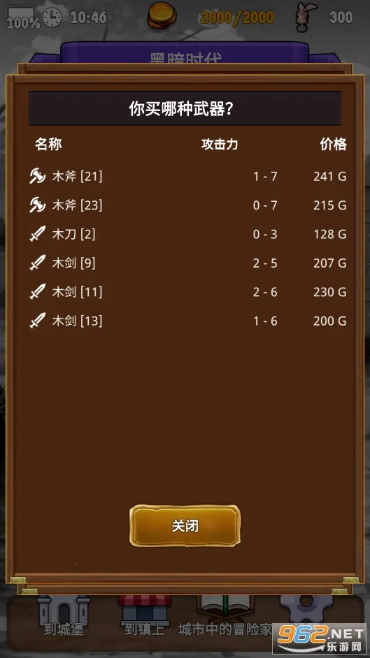Click the sword icon beside 木剑 [9]
Screen dimensions: 370x658
pyautogui.click(x=37, y=263)
